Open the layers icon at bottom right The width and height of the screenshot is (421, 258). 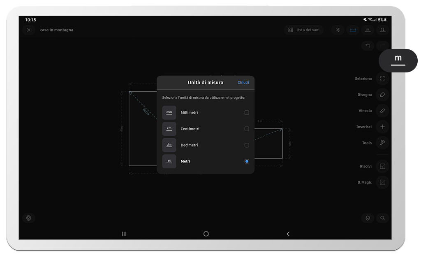(368, 218)
